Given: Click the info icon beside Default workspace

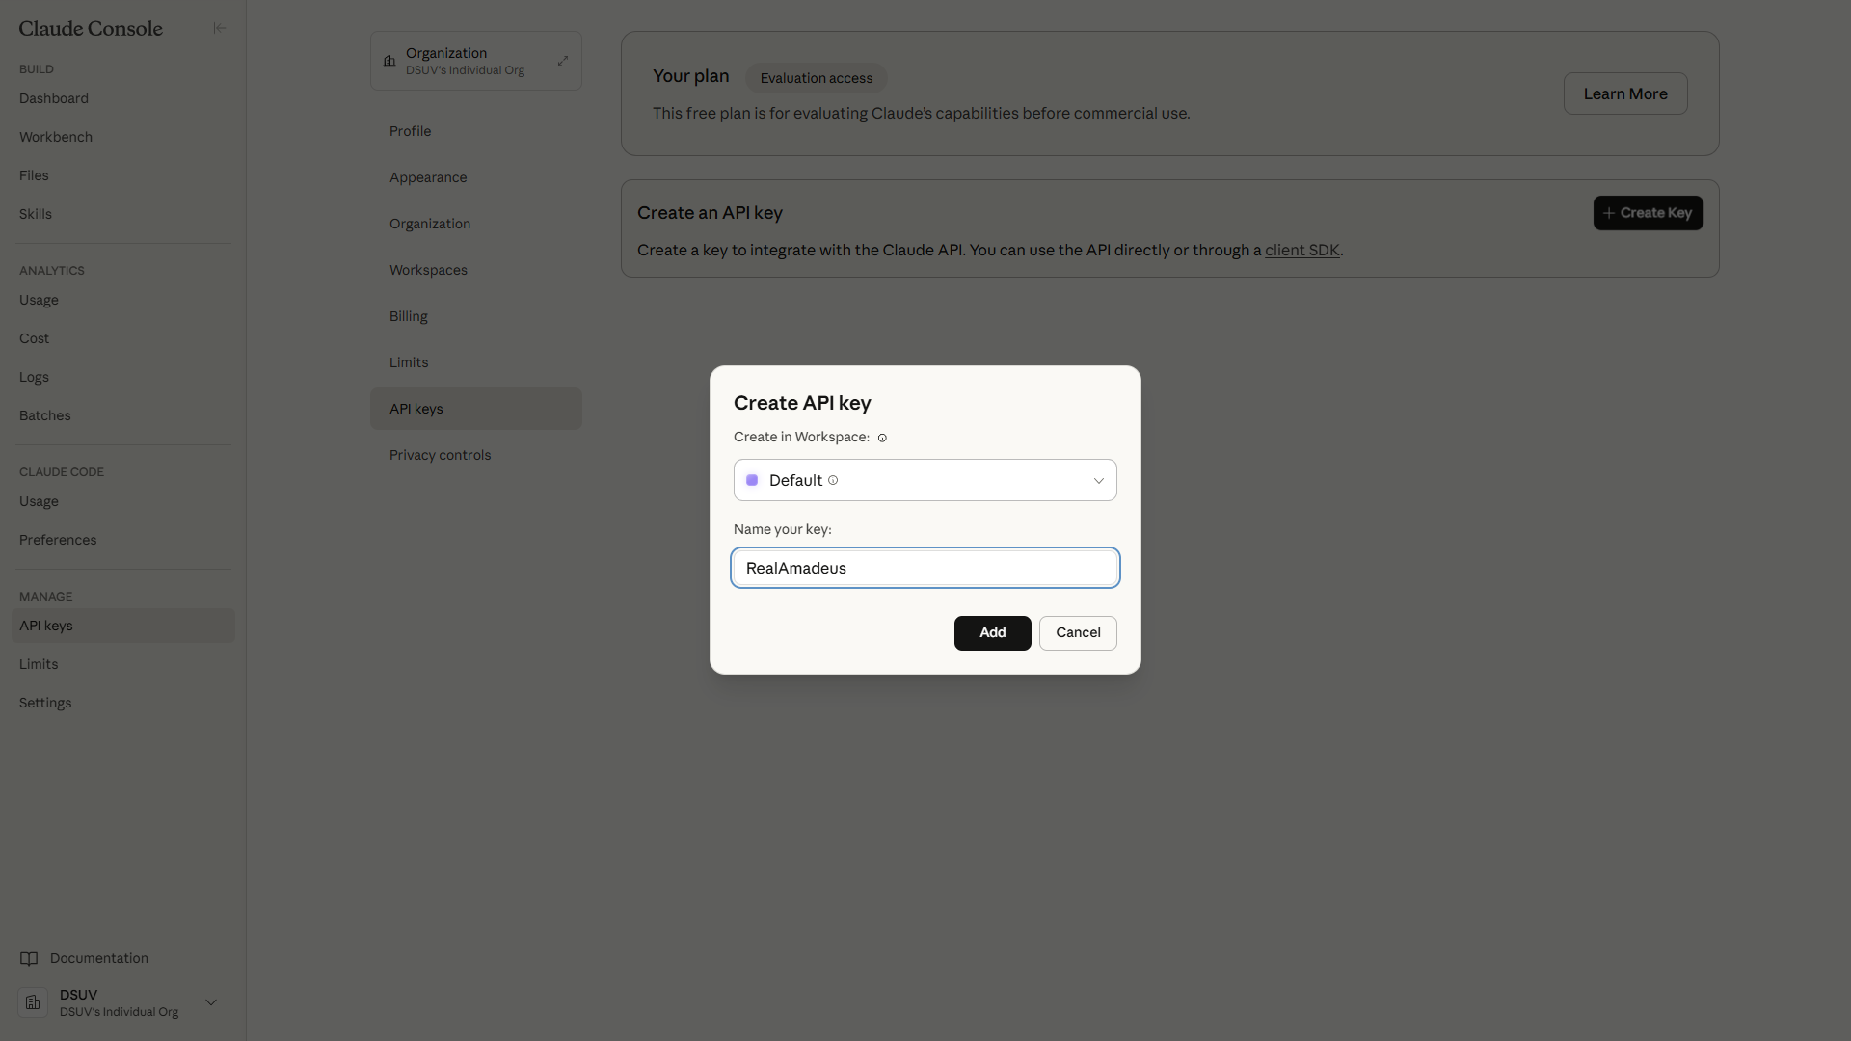Looking at the screenshot, I should coord(833,480).
